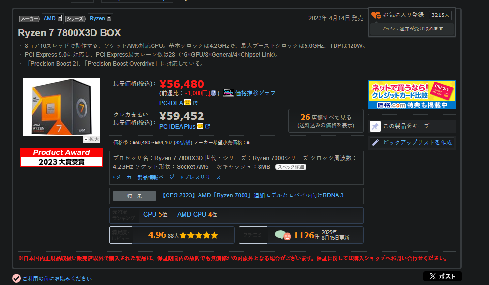Click the credit card comparison banner
The height and width of the screenshot is (285, 489).
pyautogui.click(x=412, y=95)
